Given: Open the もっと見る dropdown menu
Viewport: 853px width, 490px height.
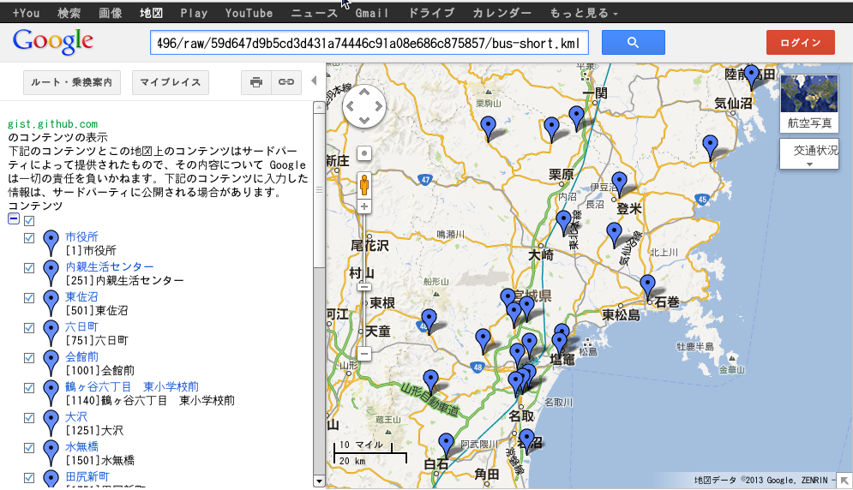Looking at the screenshot, I should pyautogui.click(x=584, y=13).
